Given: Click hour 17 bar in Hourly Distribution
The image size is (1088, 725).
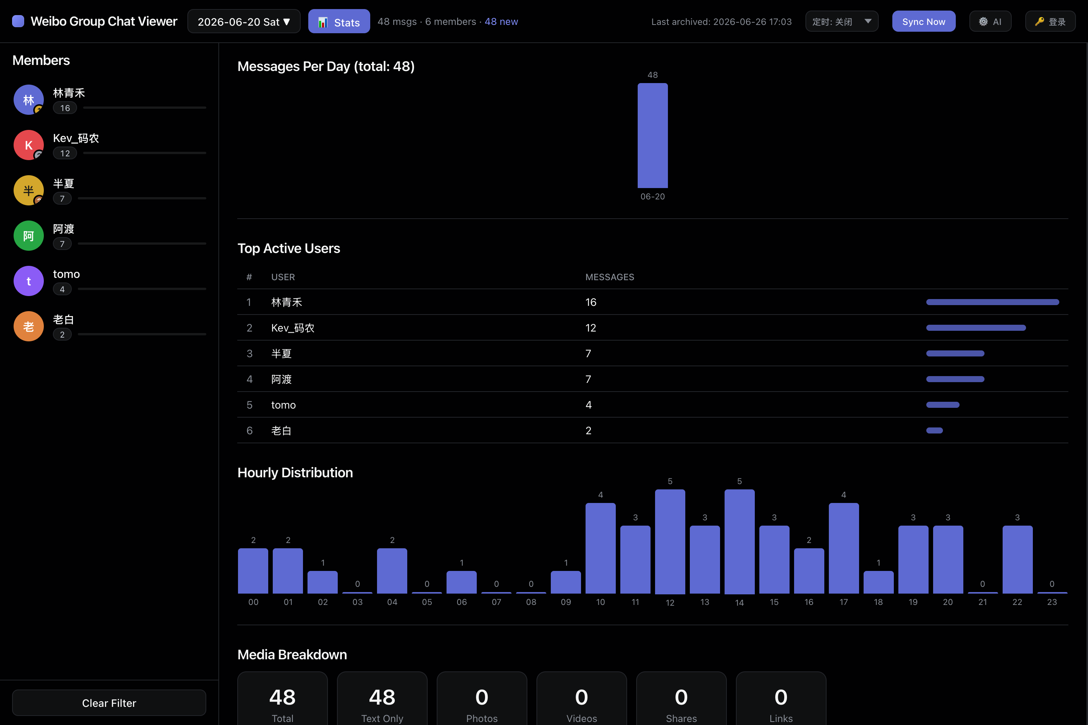Looking at the screenshot, I should (x=844, y=548).
